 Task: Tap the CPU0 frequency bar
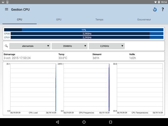(x=87, y=33)
